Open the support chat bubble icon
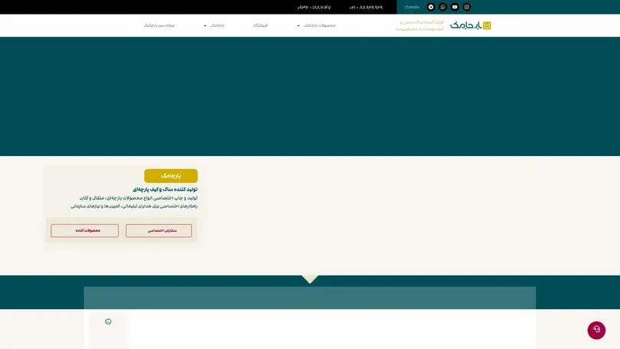620x349 pixels. [x=596, y=330]
